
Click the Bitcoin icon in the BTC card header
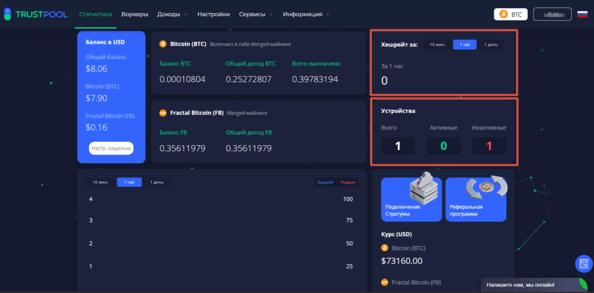pyautogui.click(x=163, y=44)
